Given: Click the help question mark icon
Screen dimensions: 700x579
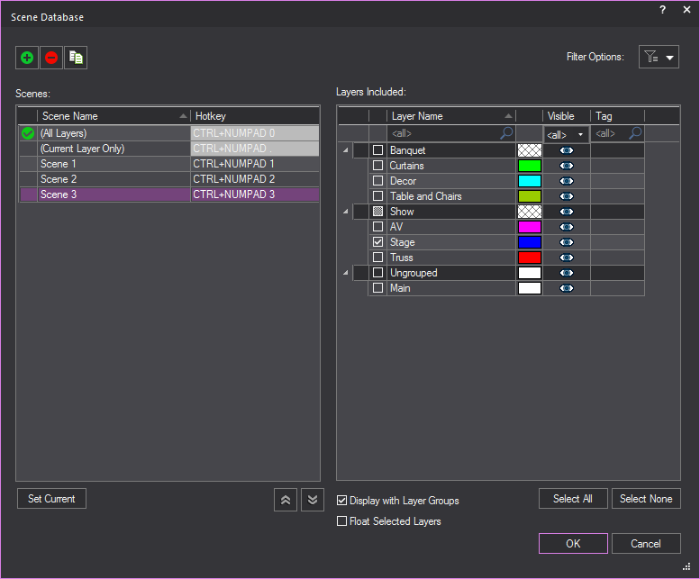Looking at the screenshot, I should pyautogui.click(x=662, y=10).
